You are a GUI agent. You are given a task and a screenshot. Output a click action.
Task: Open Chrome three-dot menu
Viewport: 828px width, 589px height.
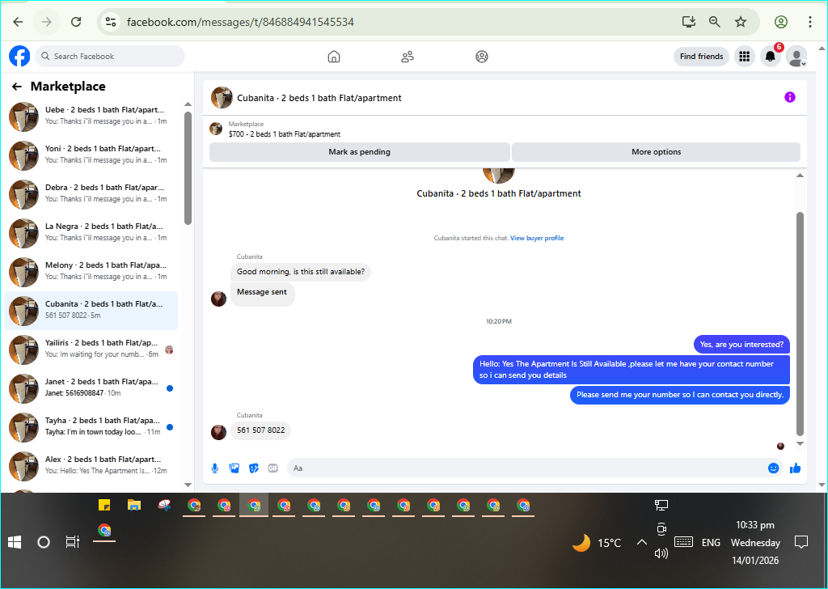click(x=809, y=22)
